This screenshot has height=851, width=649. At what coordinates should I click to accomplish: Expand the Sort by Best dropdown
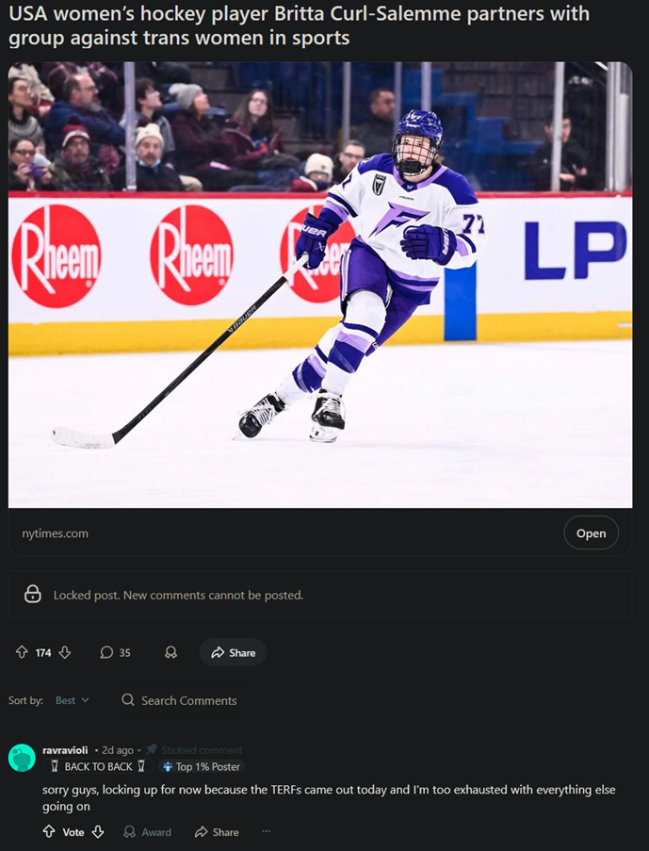coord(72,700)
